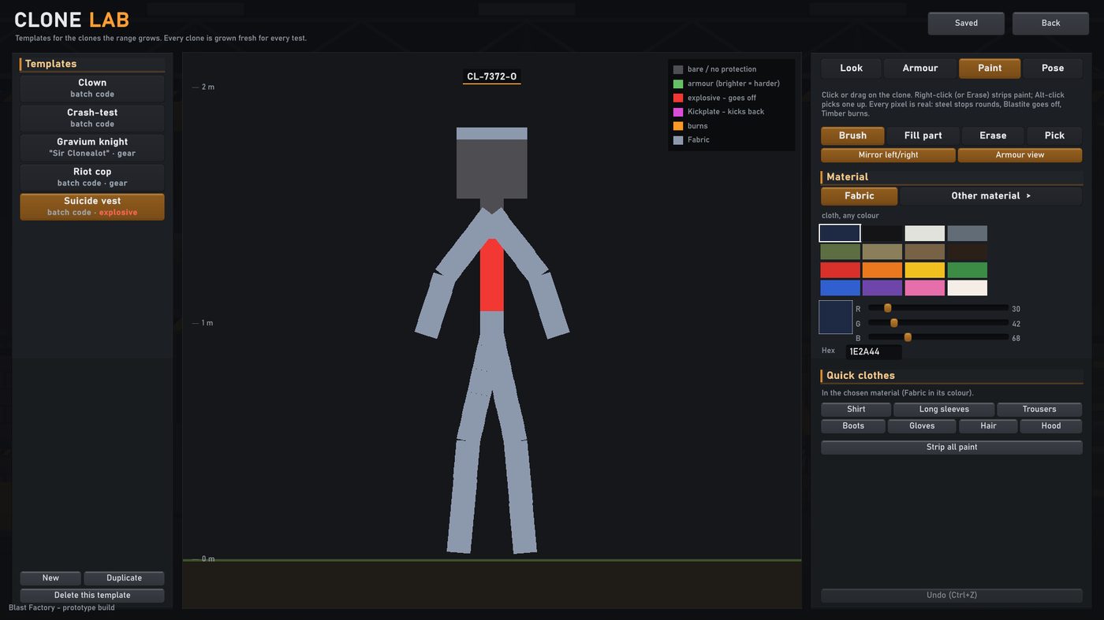Go Back from Clone Lab

1050,24
